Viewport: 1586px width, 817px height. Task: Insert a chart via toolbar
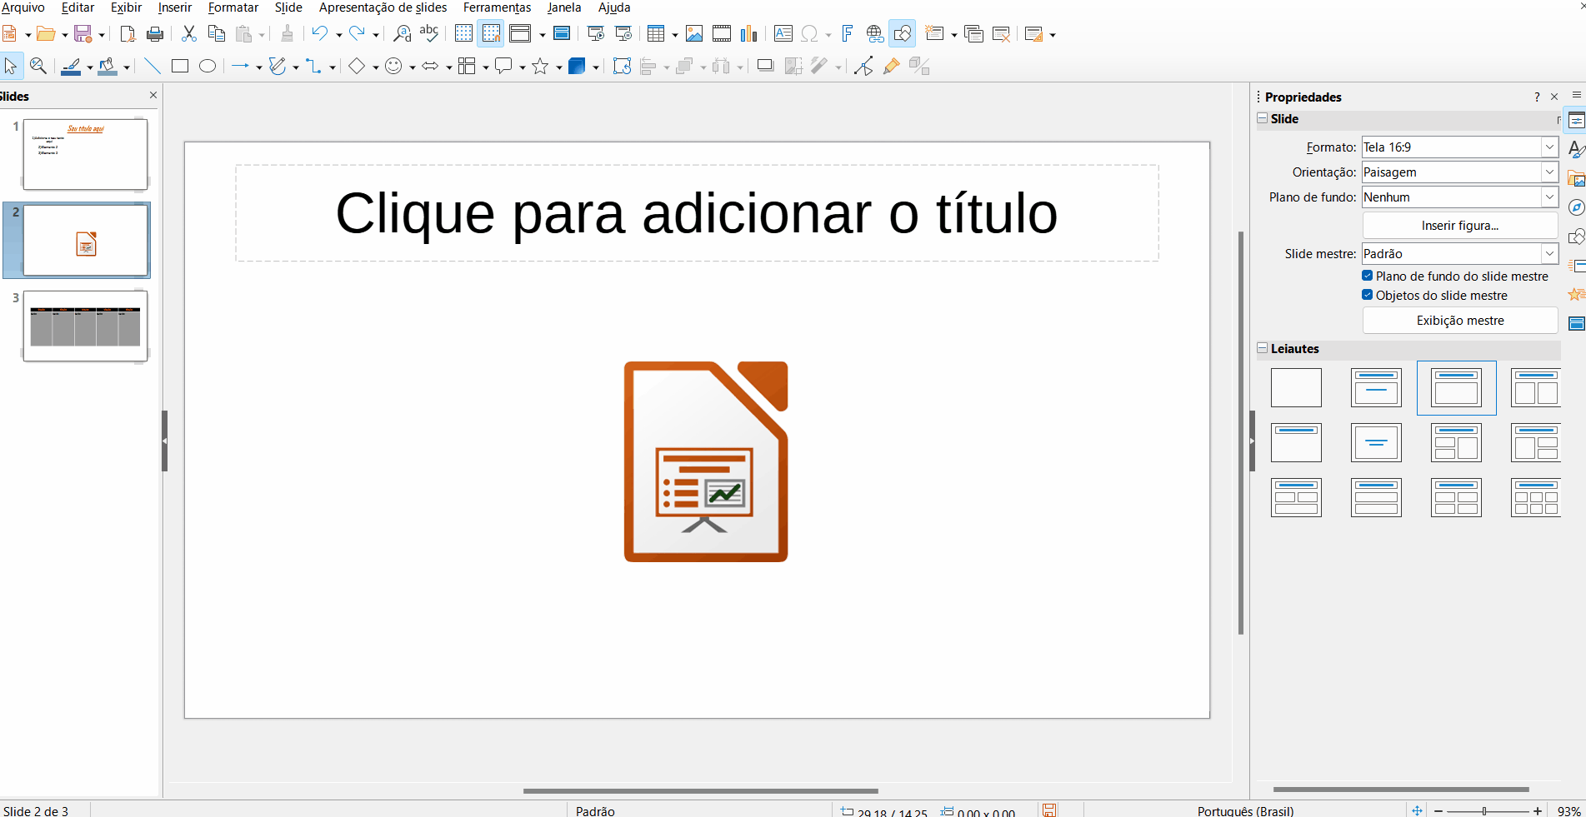(749, 34)
